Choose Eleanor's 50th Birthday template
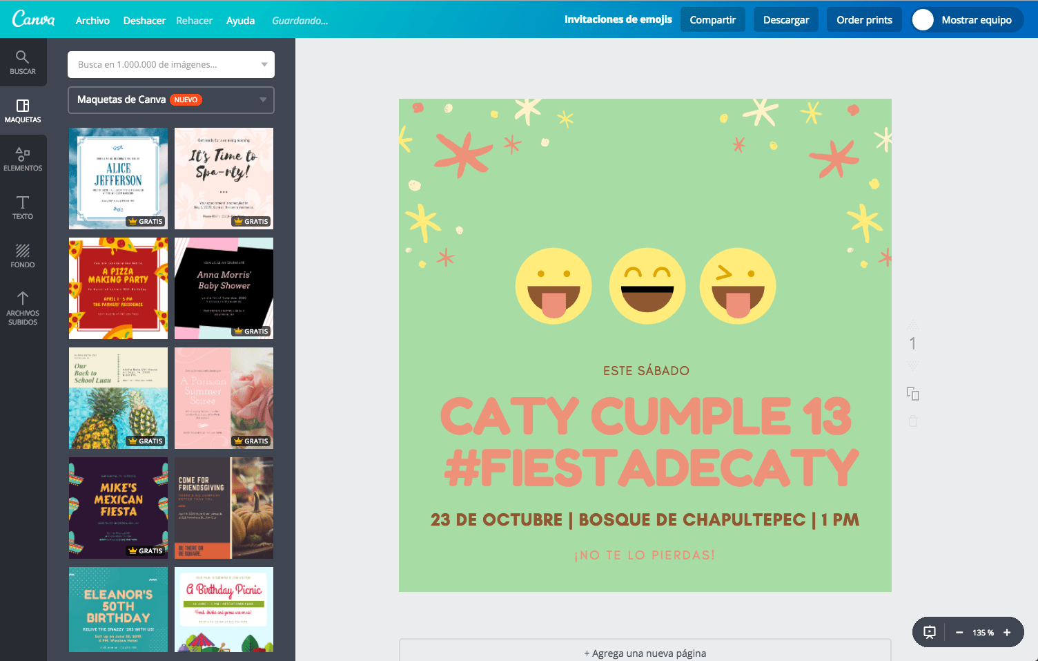 pos(118,609)
